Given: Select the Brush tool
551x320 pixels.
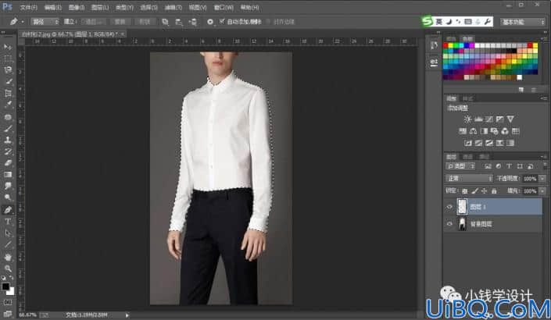Looking at the screenshot, I should (8, 128).
